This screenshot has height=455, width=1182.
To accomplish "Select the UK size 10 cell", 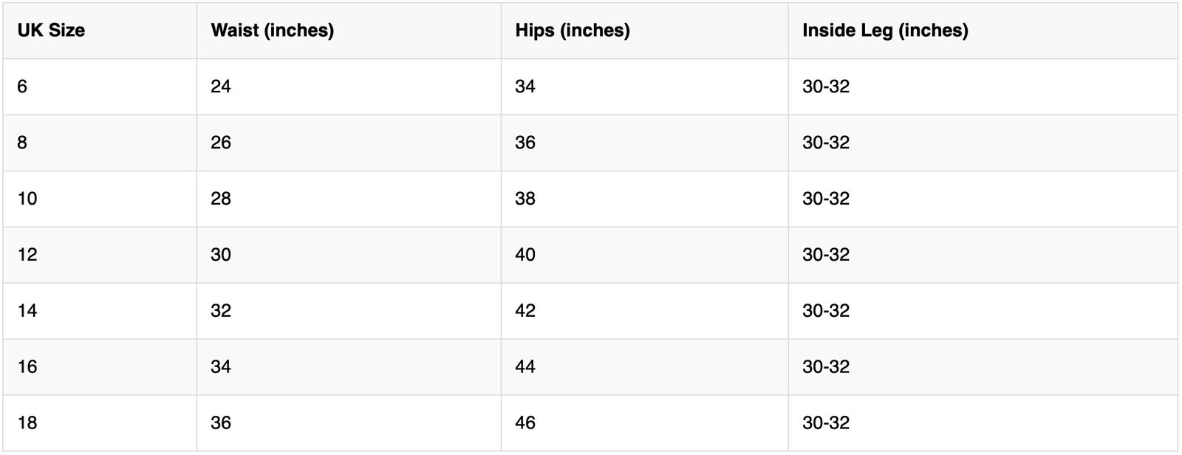I will click(x=27, y=199).
